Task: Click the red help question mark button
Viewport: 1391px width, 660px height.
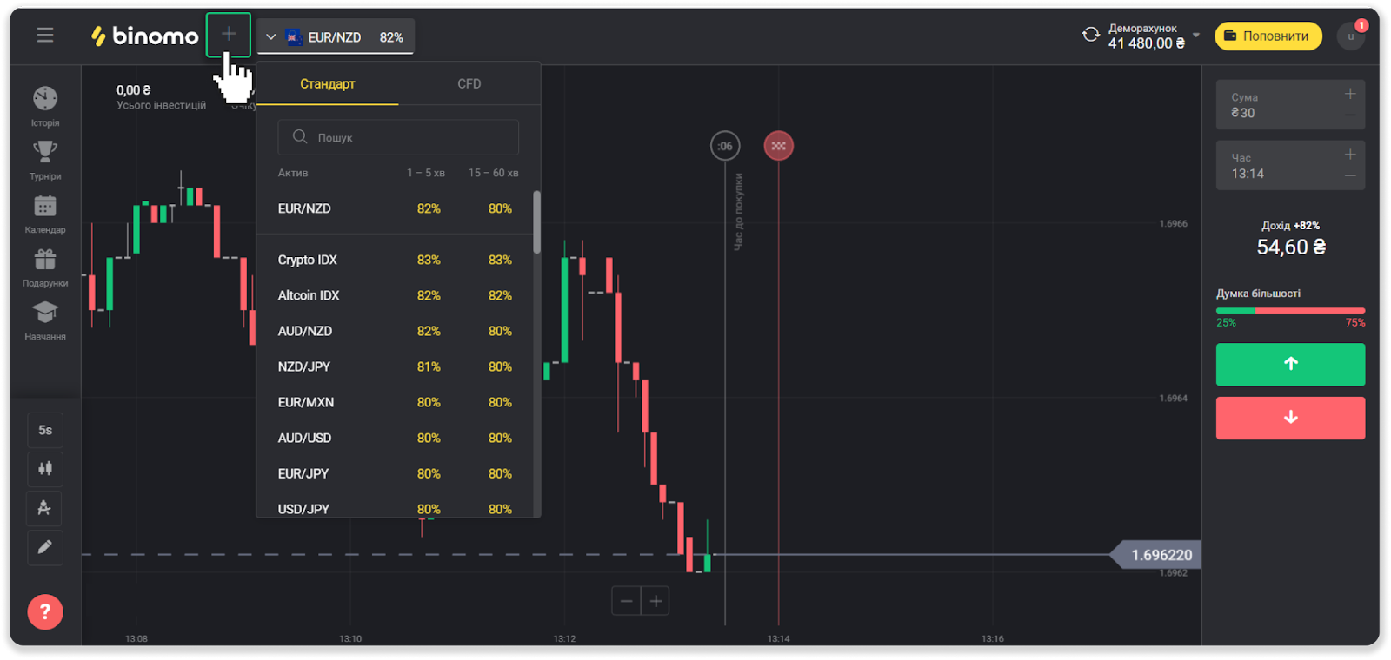Action: click(45, 612)
